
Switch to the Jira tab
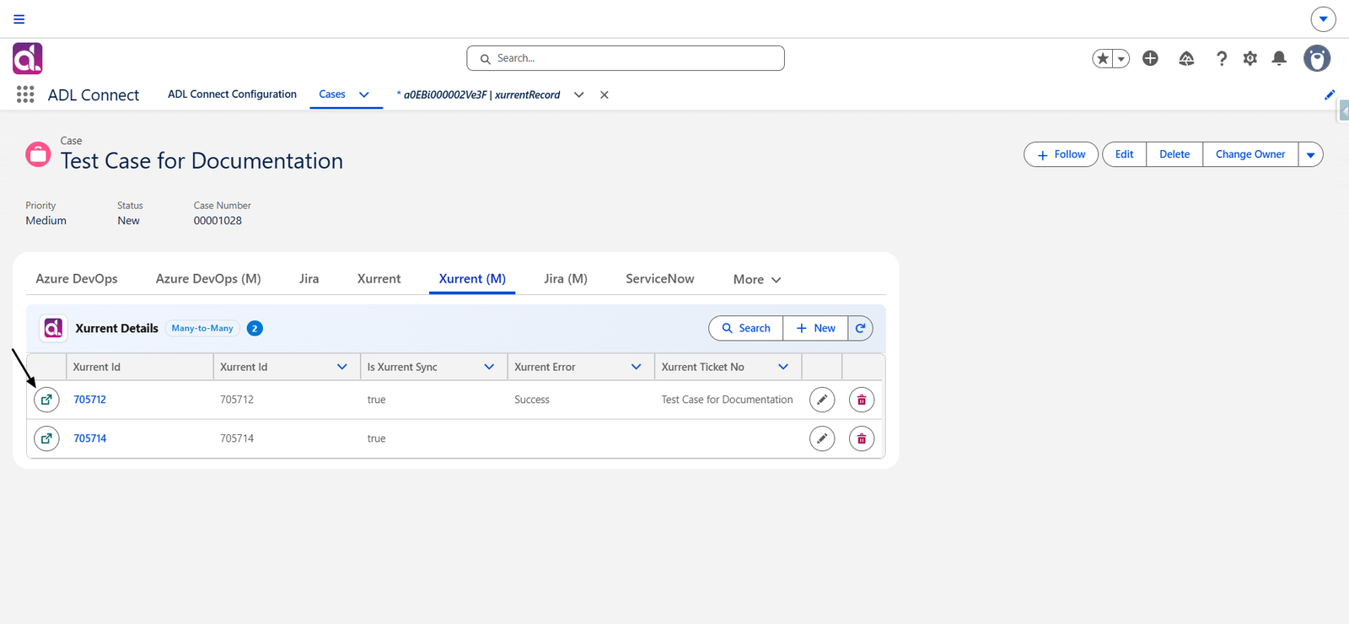click(x=309, y=279)
